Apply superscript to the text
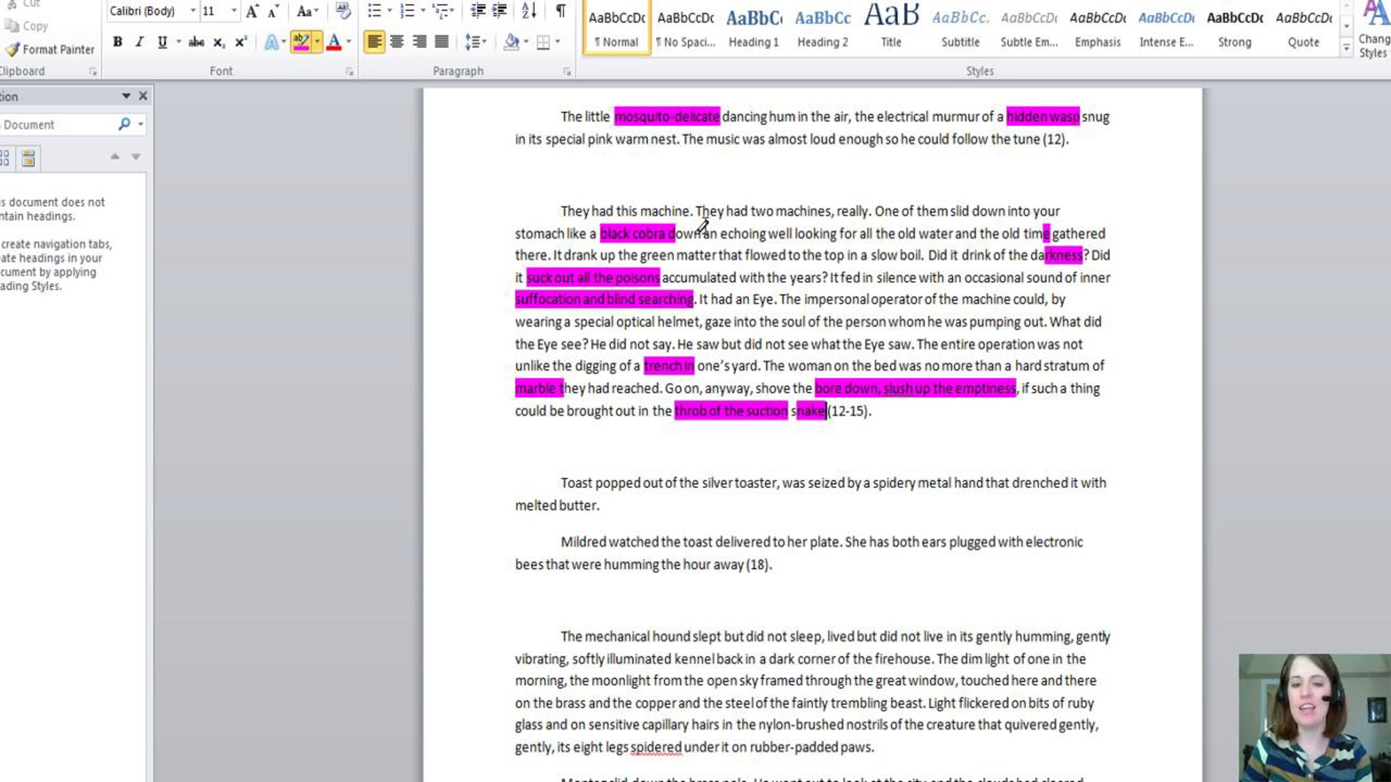The width and height of the screenshot is (1391, 782). pos(241,42)
